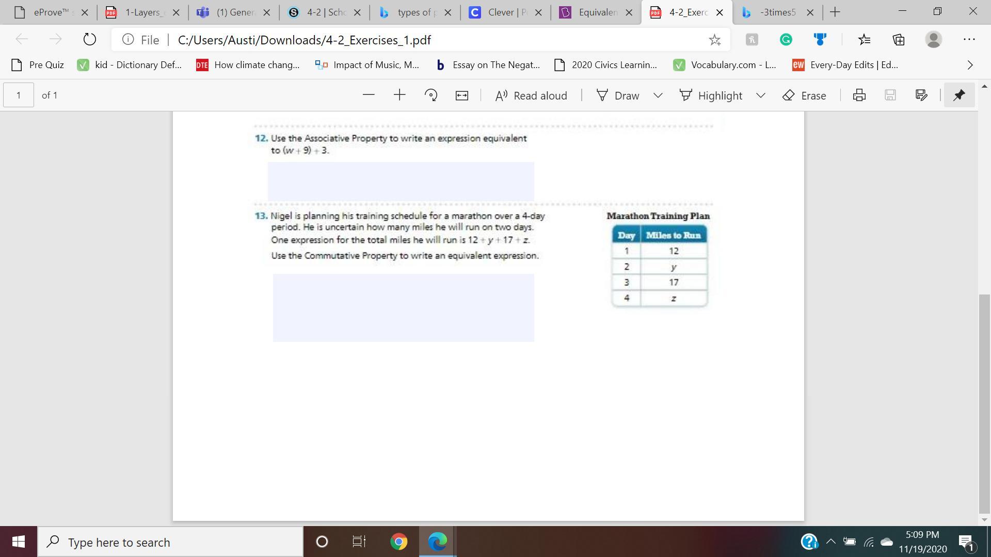Click the zoom in plus icon
Screen dimensions: 991x557
[399, 95]
